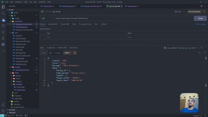Open the Authorization request tab
208x117 pixels.
tap(53, 24)
